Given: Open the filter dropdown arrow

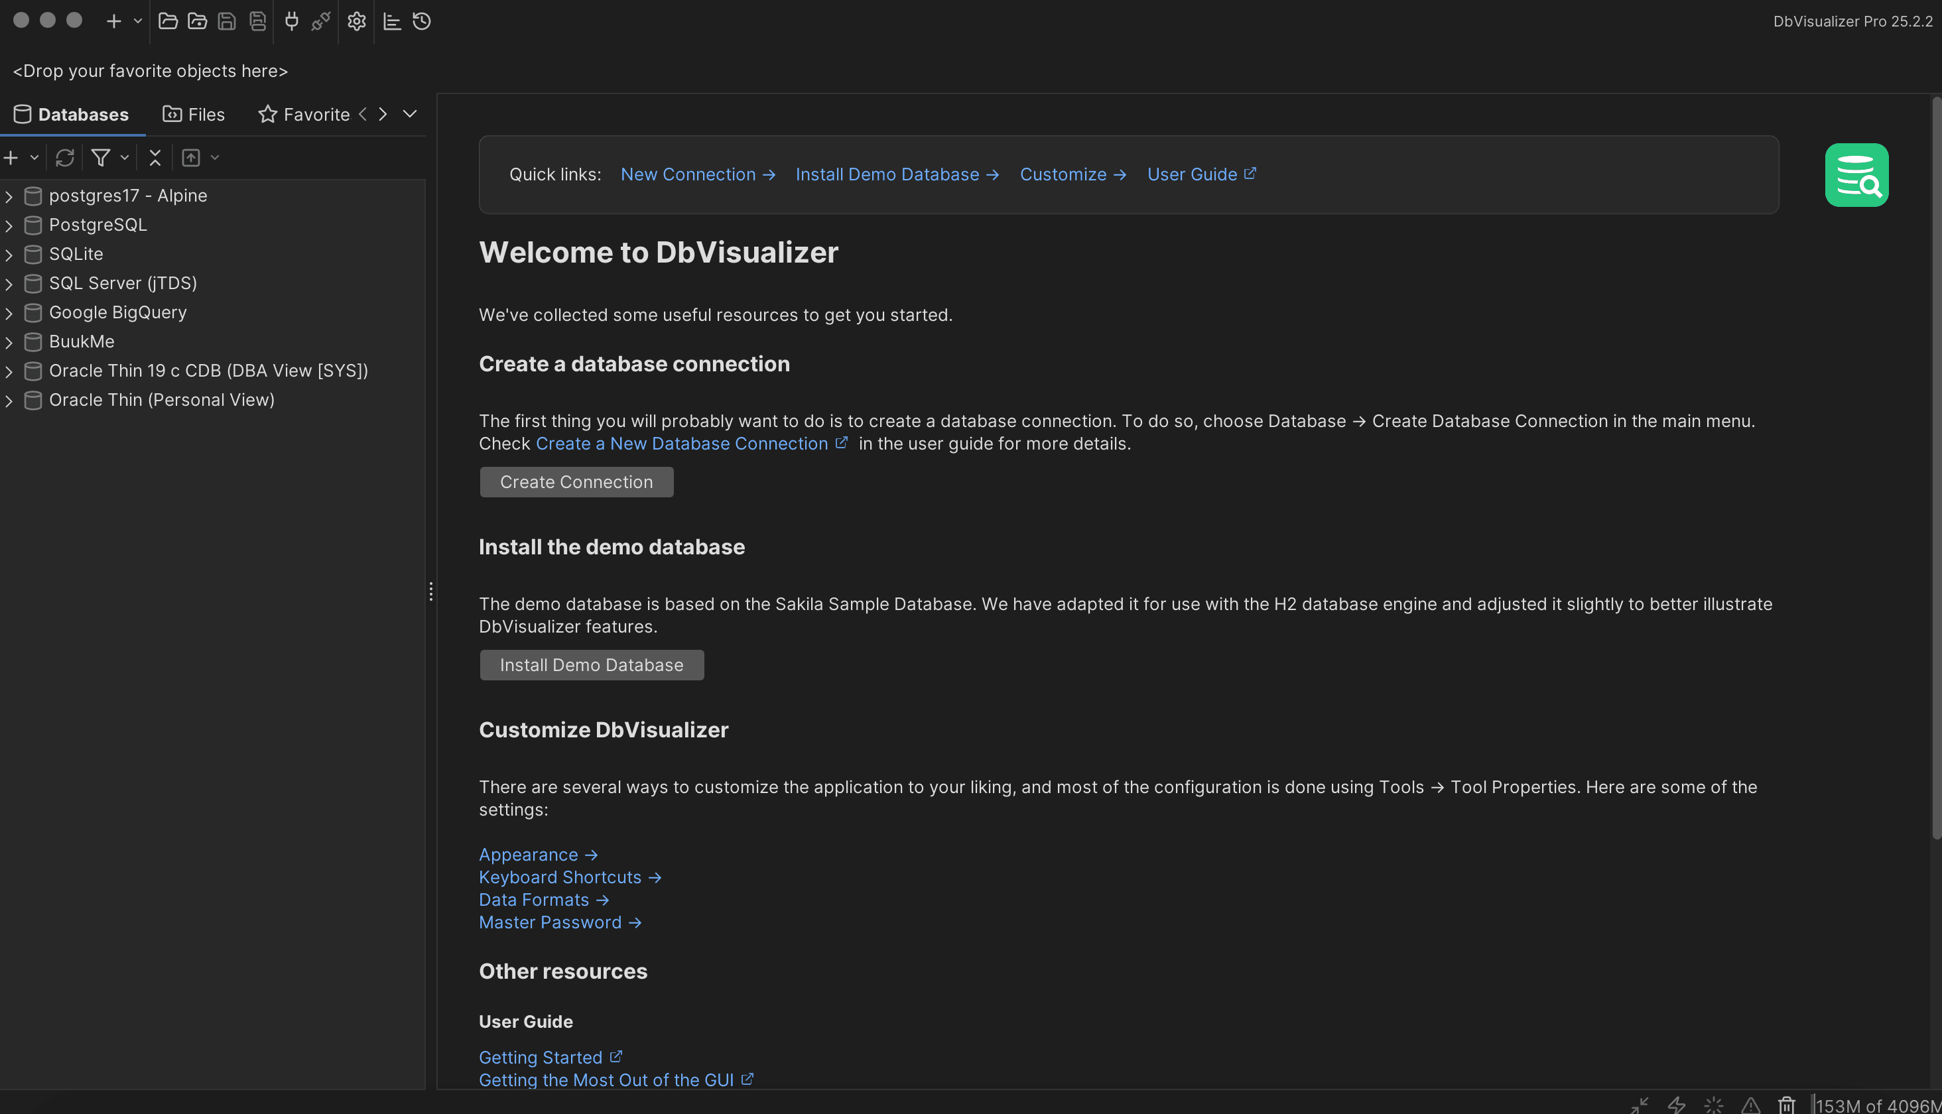Looking at the screenshot, I should [125, 158].
